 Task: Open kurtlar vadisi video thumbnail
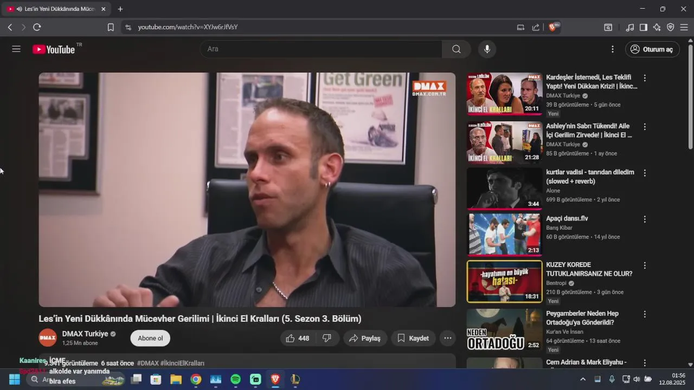pyautogui.click(x=504, y=188)
